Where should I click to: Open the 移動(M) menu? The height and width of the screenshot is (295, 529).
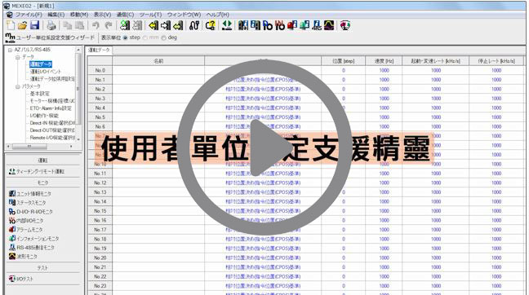point(79,15)
